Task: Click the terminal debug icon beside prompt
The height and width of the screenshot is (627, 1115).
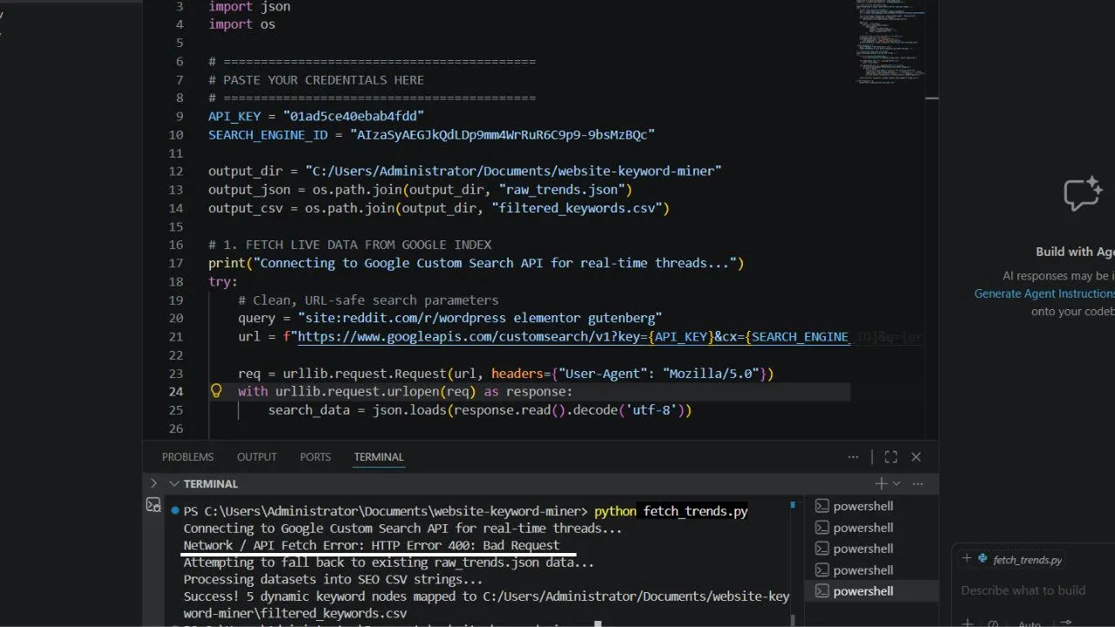Action: (x=153, y=505)
